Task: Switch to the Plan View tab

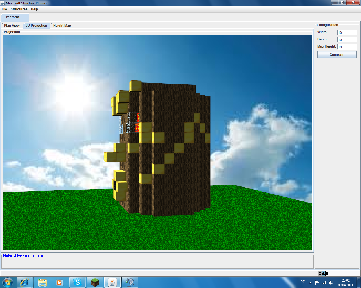Action: click(12, 26)
